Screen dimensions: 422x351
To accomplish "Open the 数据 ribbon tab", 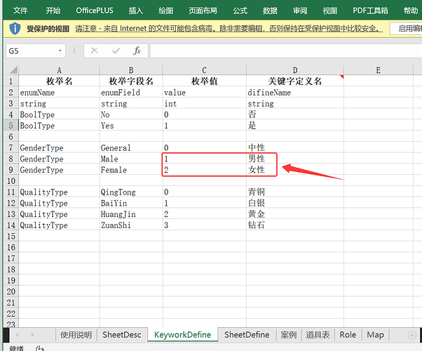I will pos(270,11).
